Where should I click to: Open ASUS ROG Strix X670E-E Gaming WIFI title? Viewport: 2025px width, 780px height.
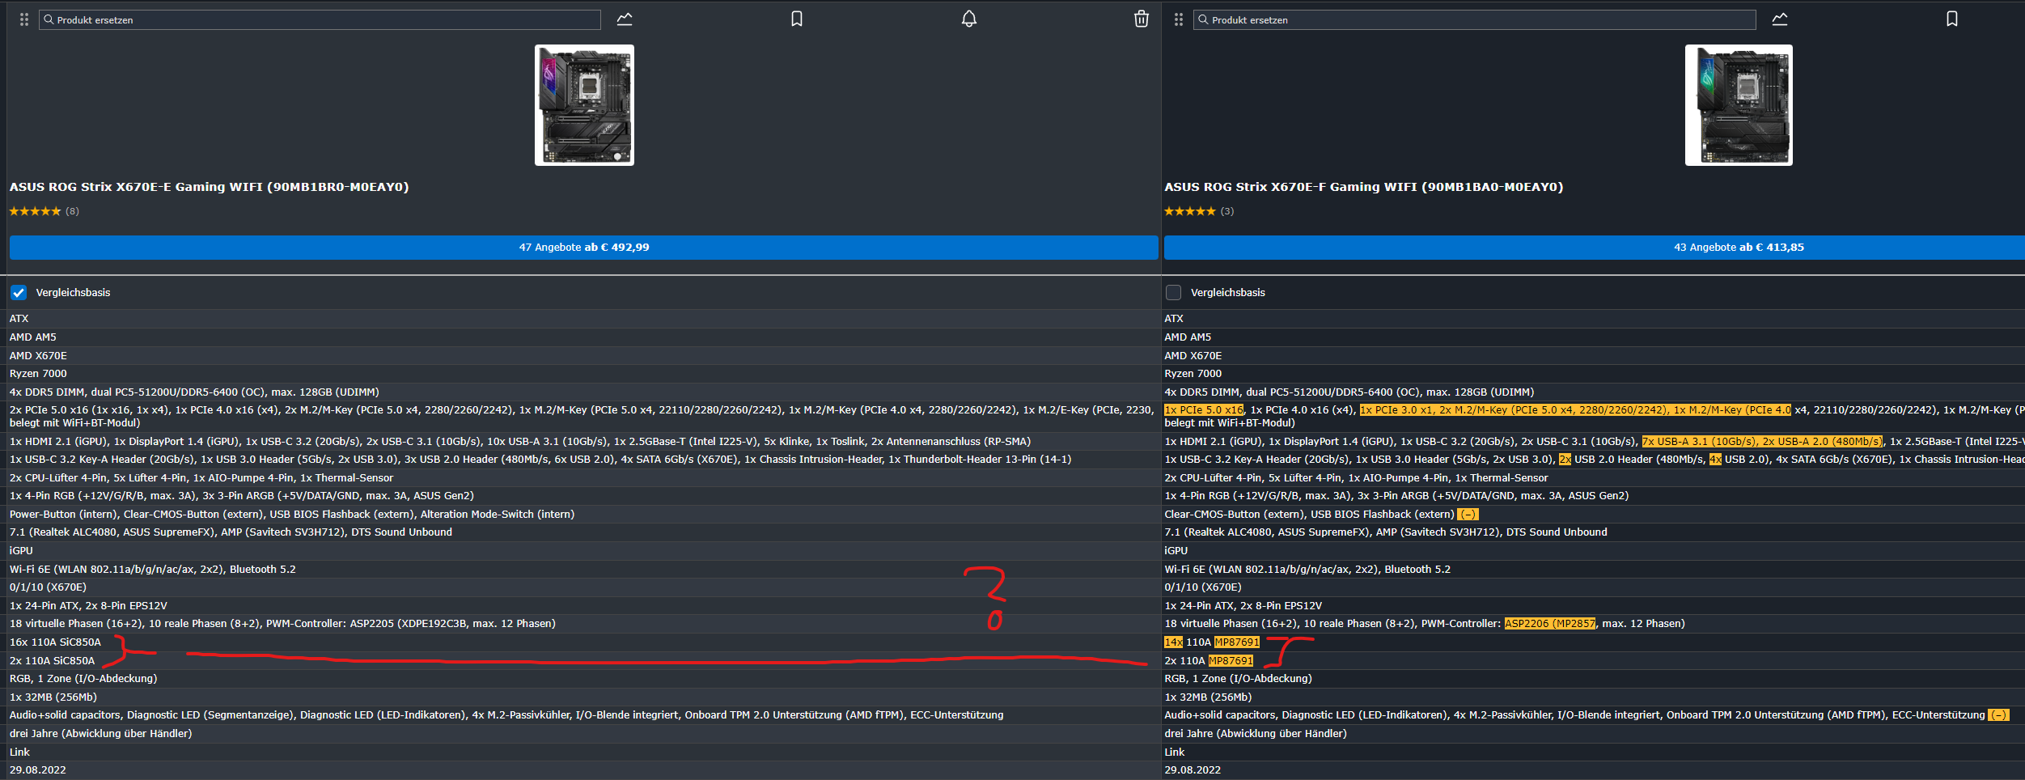(209, 187)
